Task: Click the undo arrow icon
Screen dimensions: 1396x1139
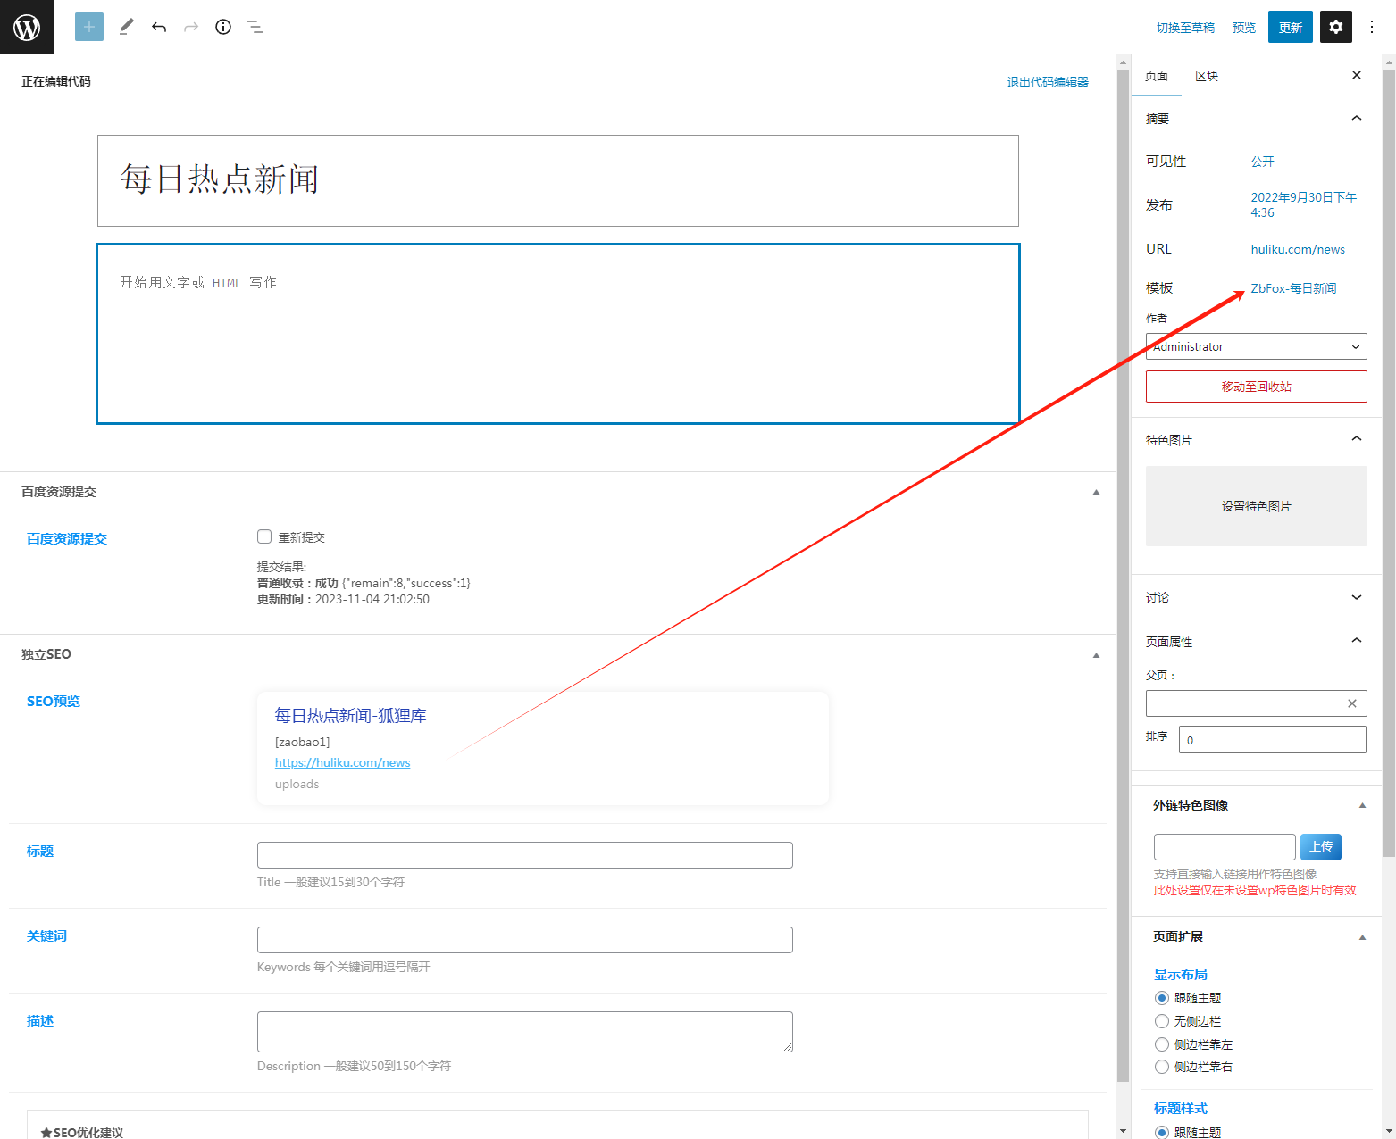Action: coord(159,27)
